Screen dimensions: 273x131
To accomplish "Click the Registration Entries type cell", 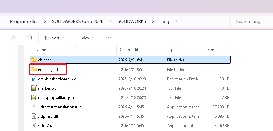I will pos(184,79).
